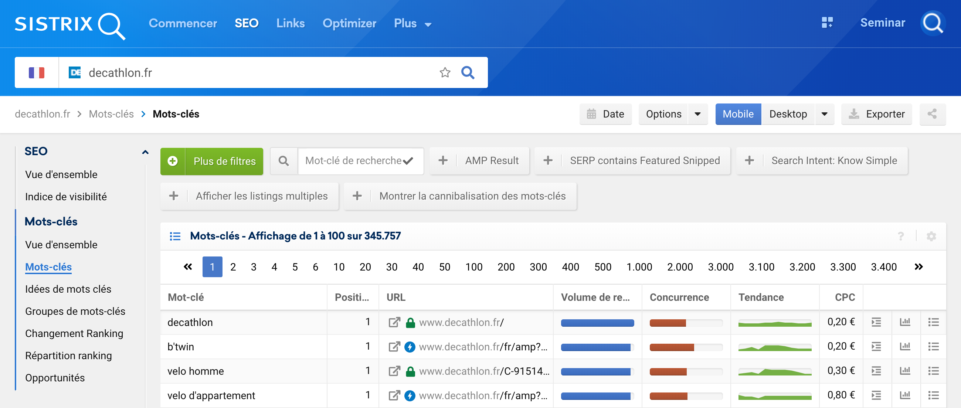Show SERP icon for decathlon row
Viewport: 961px width, 408px height.
(876, 322)
